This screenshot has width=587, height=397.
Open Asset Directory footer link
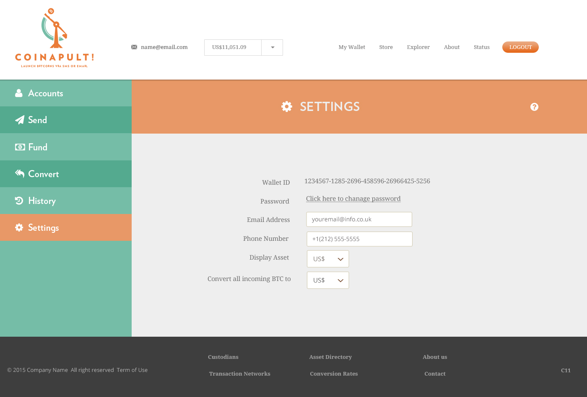(x=330, y=357)
